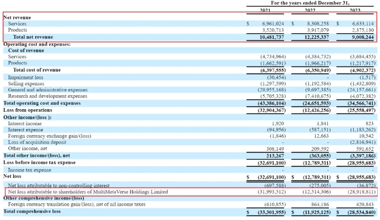This screenshot has width=380, height=220.
Task: Click 2021 Services revenue value 6,961,024
Action: click(273, 24)
